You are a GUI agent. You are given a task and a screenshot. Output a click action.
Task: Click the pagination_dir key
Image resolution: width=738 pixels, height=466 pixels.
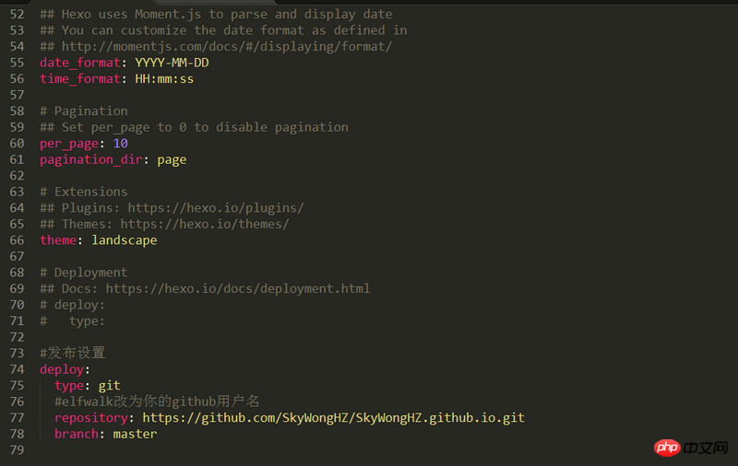click(x=90, y=159)
